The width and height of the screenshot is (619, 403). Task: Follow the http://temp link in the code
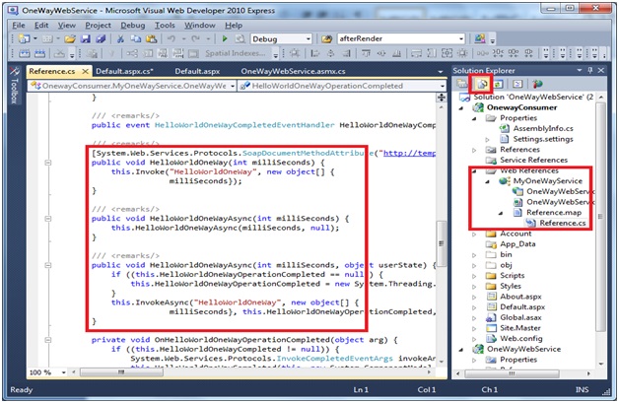pyautogui.click(x=409, y=153)
